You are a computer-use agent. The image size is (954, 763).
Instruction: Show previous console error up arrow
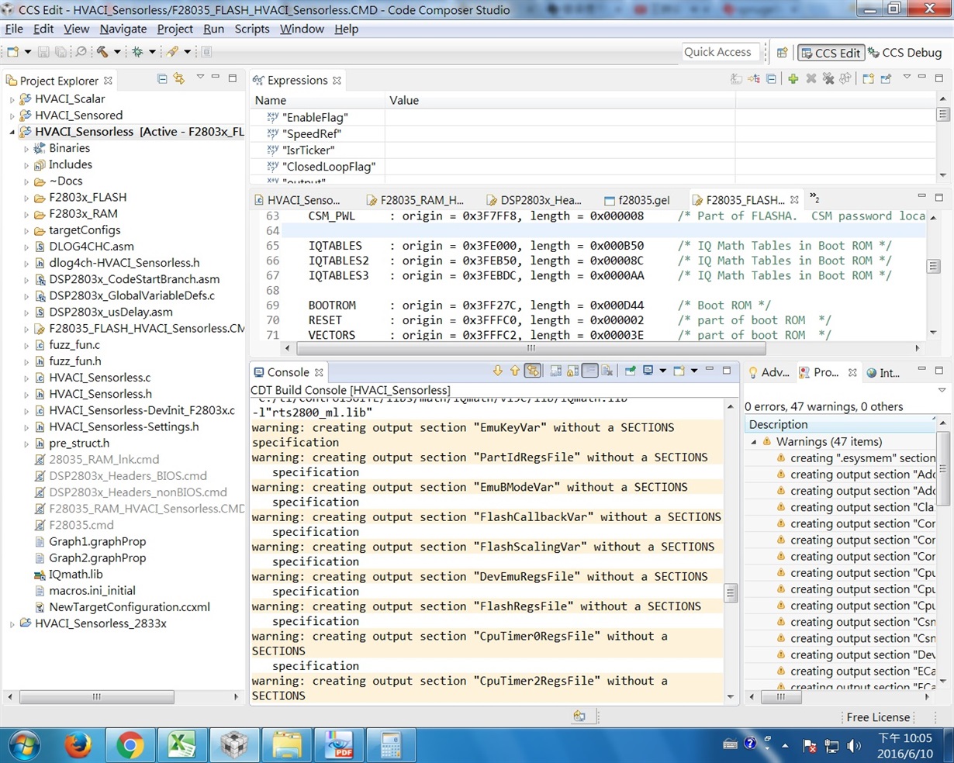pos(514,371)
